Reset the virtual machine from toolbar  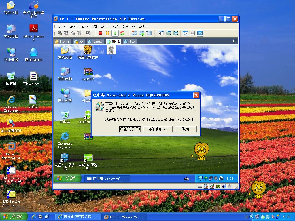(x=122, y=33)
